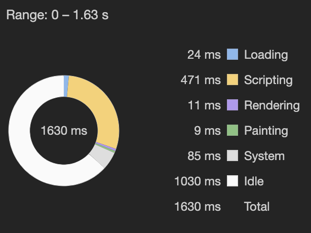
Task: Select the Idle legend label
Action: click(x=254, y=181)
